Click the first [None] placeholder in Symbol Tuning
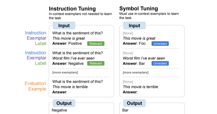 [x=128, y=33]
